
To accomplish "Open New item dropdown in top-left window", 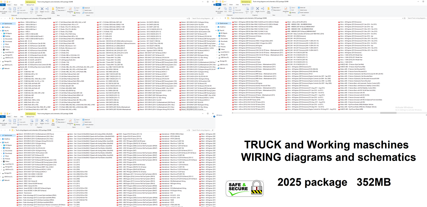I will 61,8.
